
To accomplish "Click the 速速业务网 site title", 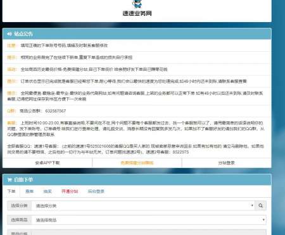I will tap(137, 13).
